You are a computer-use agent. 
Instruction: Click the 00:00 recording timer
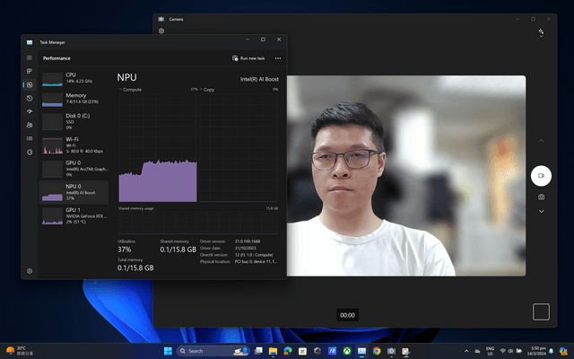pos(347,315)
